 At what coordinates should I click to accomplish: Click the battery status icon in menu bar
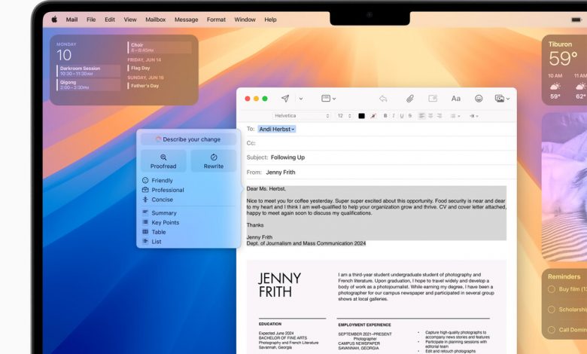576,20
